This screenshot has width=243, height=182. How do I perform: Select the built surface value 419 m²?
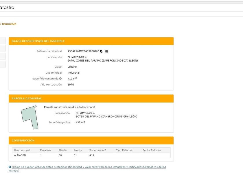[72, 79]
